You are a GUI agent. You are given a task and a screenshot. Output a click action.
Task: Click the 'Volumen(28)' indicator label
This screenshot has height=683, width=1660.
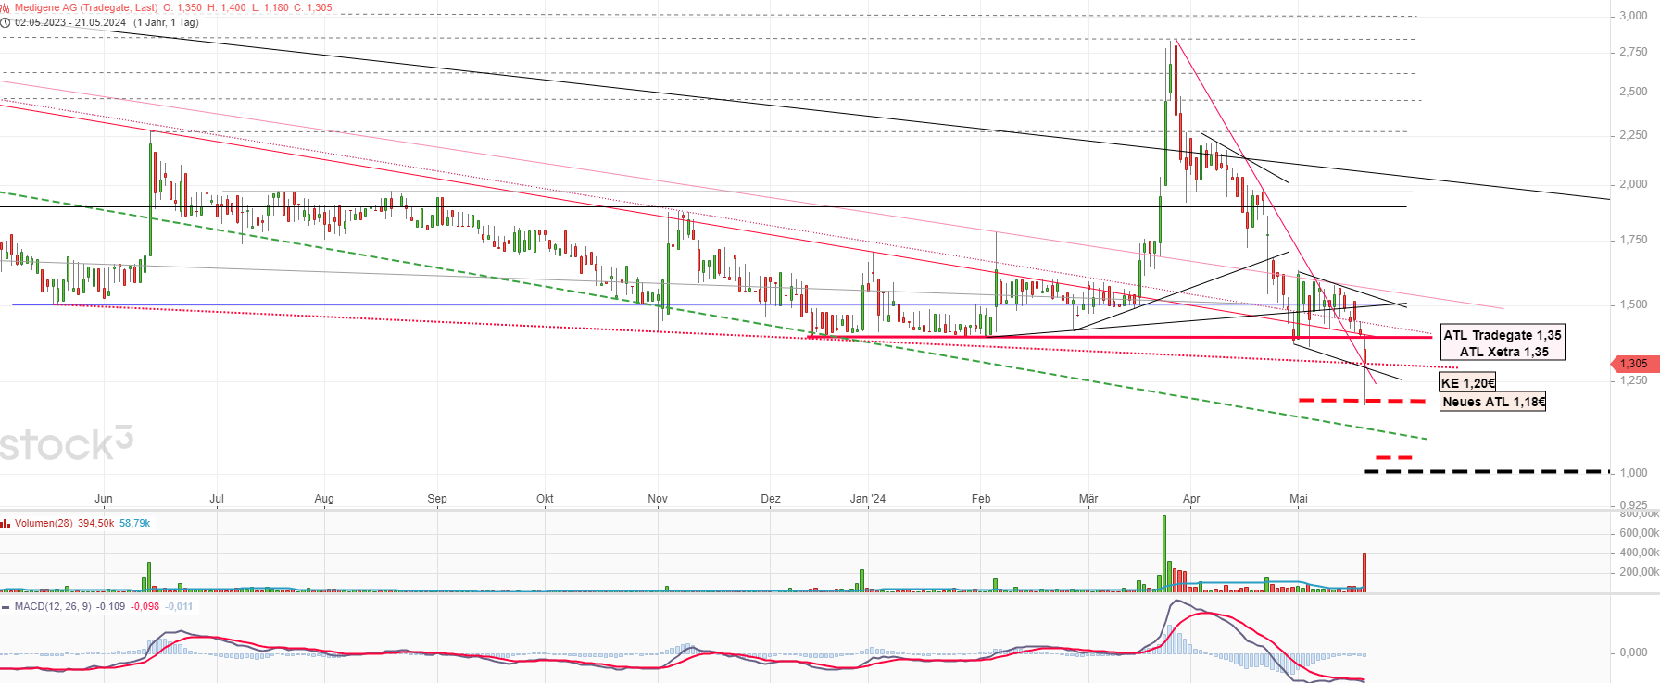[x=44, y=524]
